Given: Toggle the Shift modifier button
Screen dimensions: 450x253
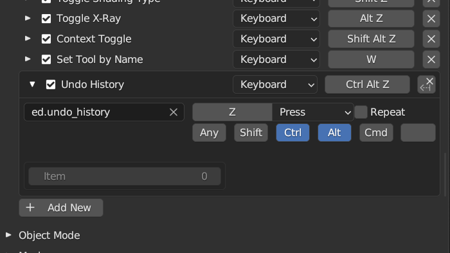Looking at the screenshot, I should point(251,133).
